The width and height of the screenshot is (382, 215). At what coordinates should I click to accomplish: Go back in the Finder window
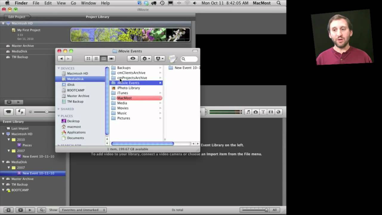(61, 59)
